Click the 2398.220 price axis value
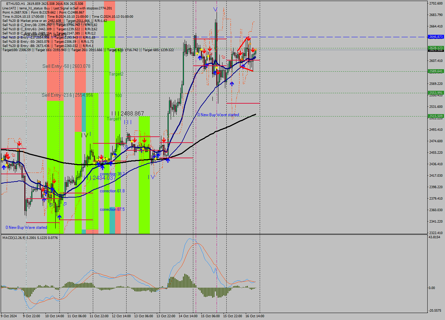The width and height of the screenshot is (445, 320). [436, 187]
